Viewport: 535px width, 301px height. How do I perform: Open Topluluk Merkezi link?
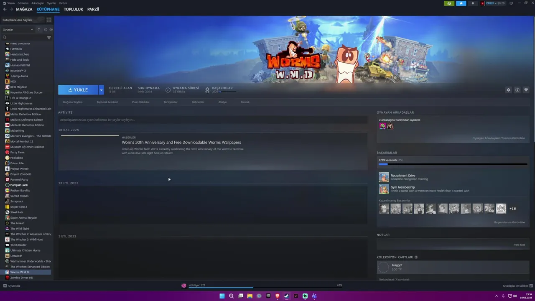(x=107, y=102)
